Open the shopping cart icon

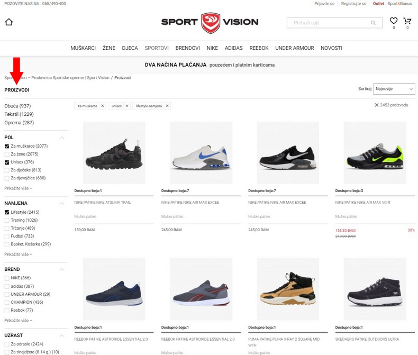pyautogui.click(x=407, y=21)
